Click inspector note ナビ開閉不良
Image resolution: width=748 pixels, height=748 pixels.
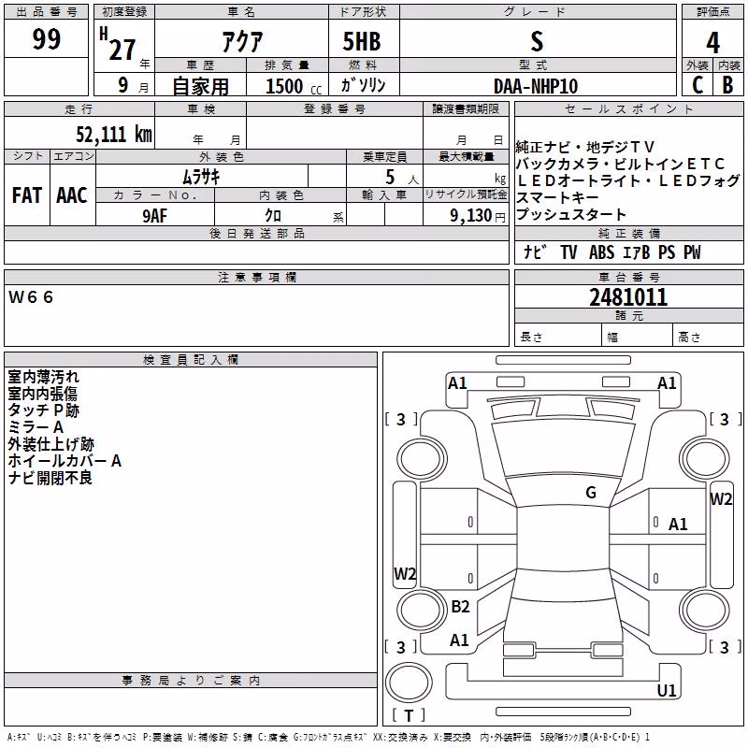point(50,478)
